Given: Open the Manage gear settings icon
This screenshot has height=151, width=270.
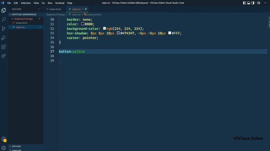Looking at the screenshot, I should 4,148.
